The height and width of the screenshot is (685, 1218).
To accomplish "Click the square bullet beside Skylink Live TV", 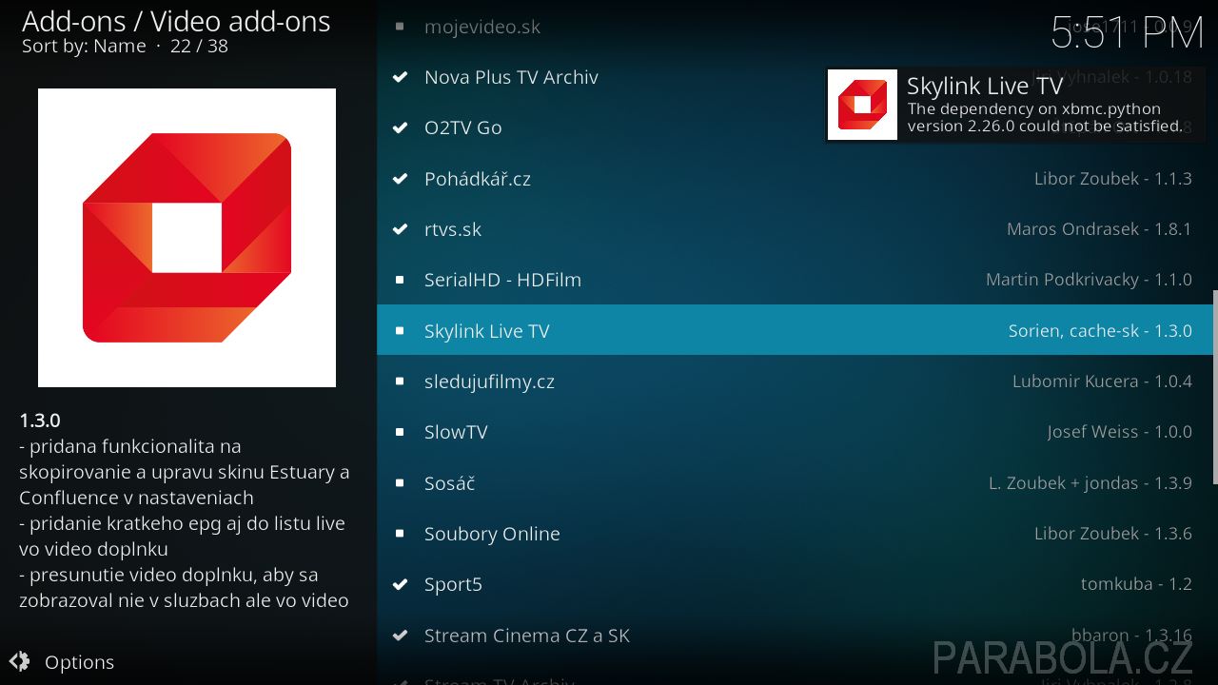I will coord(401,331).
